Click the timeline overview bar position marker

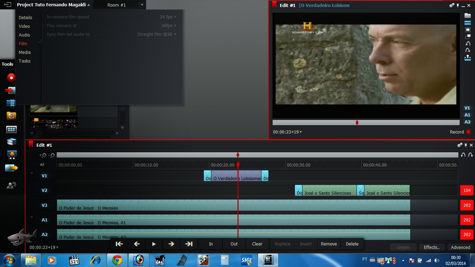238,155
